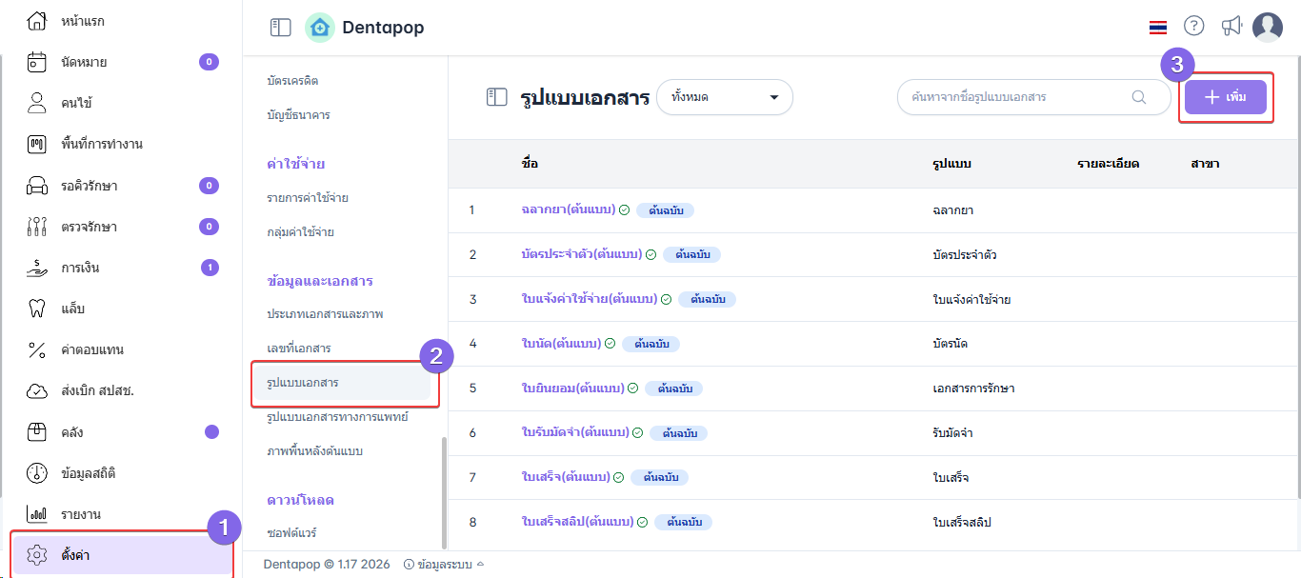Click the เพิ่ม add button

(1225, 97)
